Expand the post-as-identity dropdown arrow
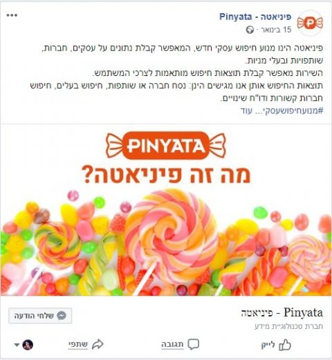This screenshot has width=332, height=360. (17, 345)
